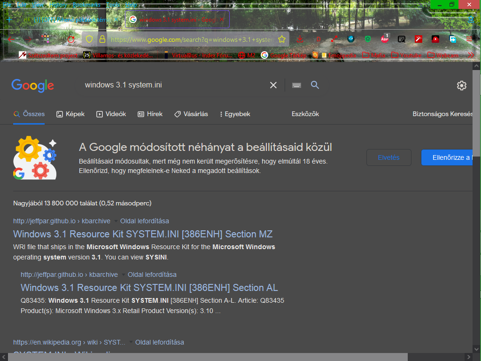481x361 pixels.
Task: Open Windows 3.1 Resource Kit Section MZ result
Action: pyautogui.click(x=143, y=234)
